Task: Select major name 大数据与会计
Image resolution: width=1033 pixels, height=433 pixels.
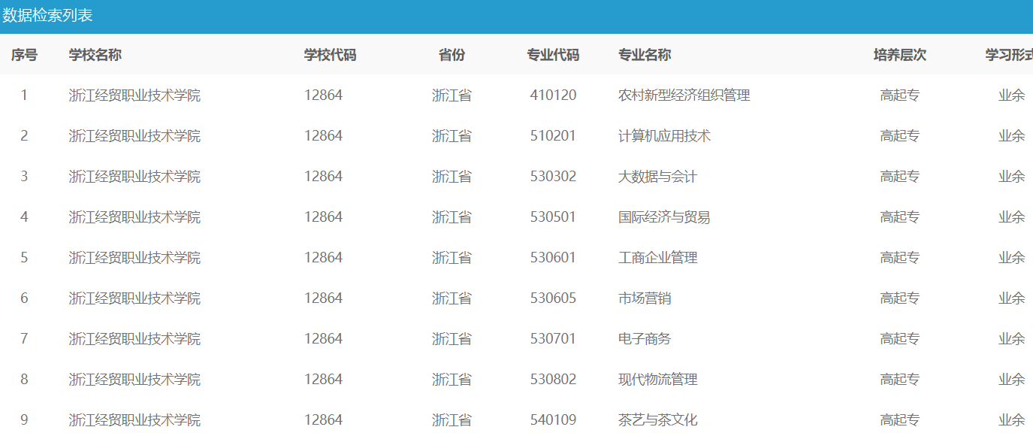Action: [657, 177]
